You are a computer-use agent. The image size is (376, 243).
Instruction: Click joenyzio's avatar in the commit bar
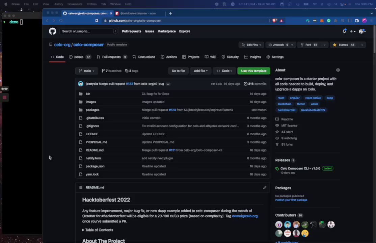(81, 84)
